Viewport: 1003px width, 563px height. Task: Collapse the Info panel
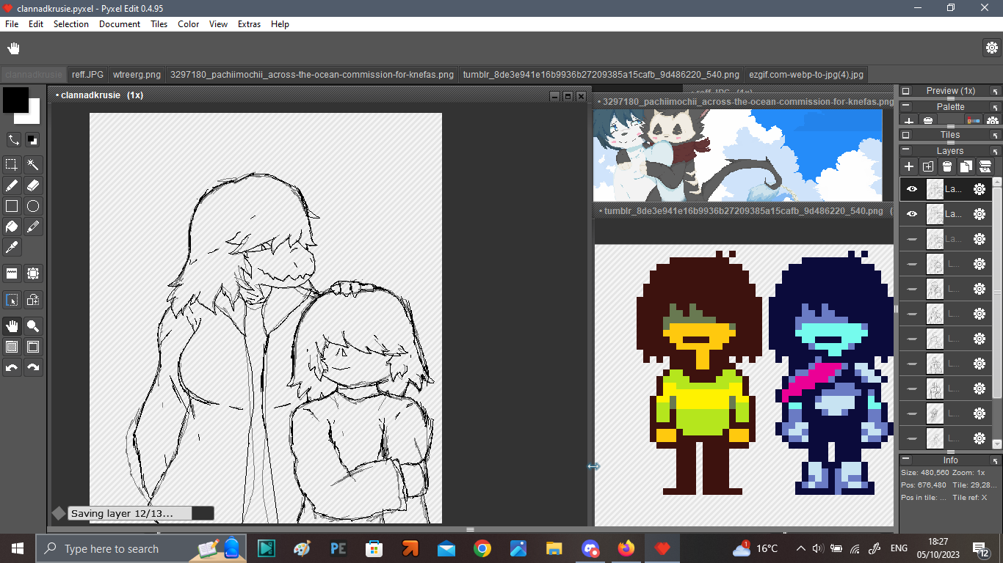coord(906,460)
